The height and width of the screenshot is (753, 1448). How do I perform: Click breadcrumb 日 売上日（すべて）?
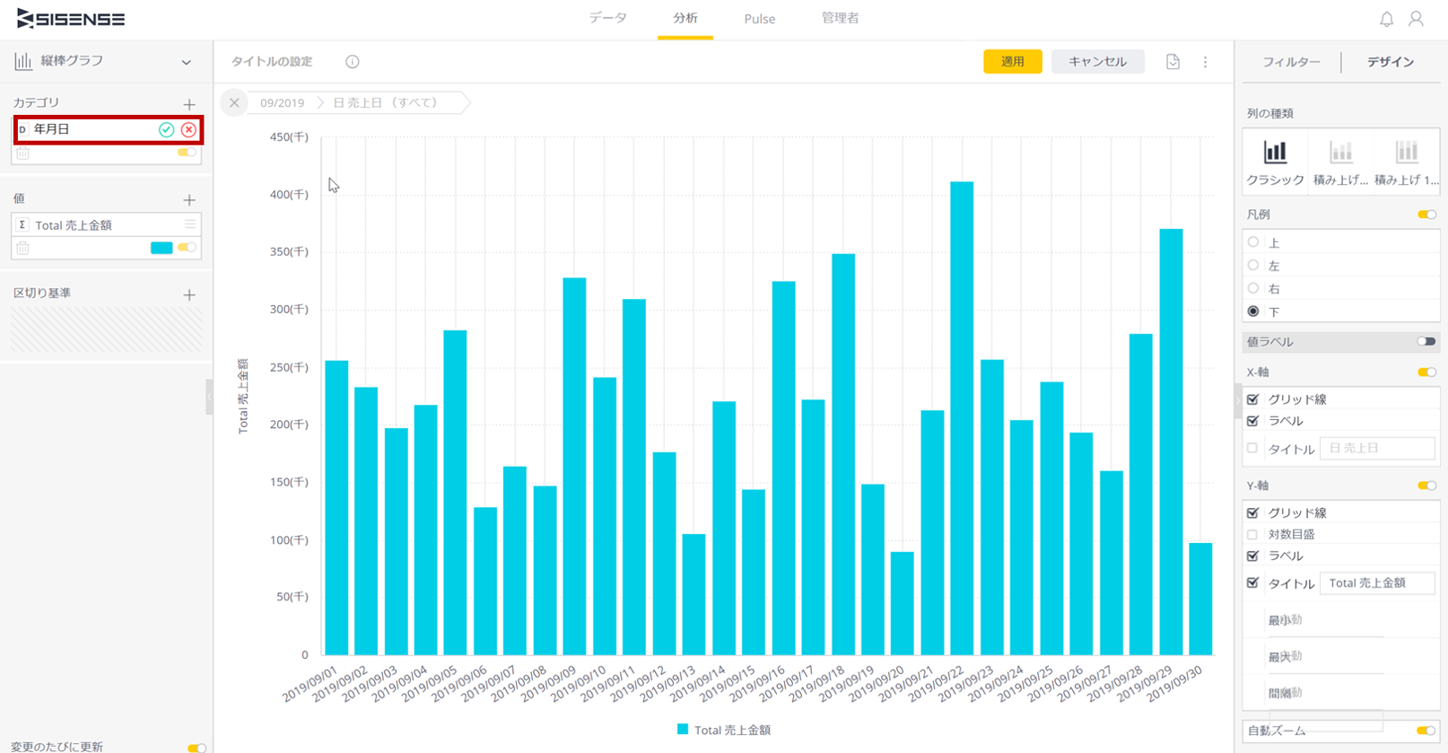pos(388,102)
